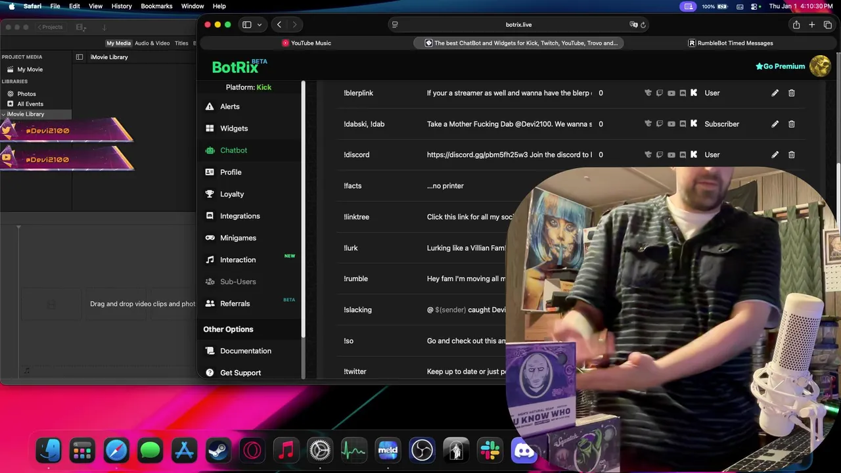
Task: Open the History menu in the menu bar
Action: pyautogui.click(x=122, y=6)
